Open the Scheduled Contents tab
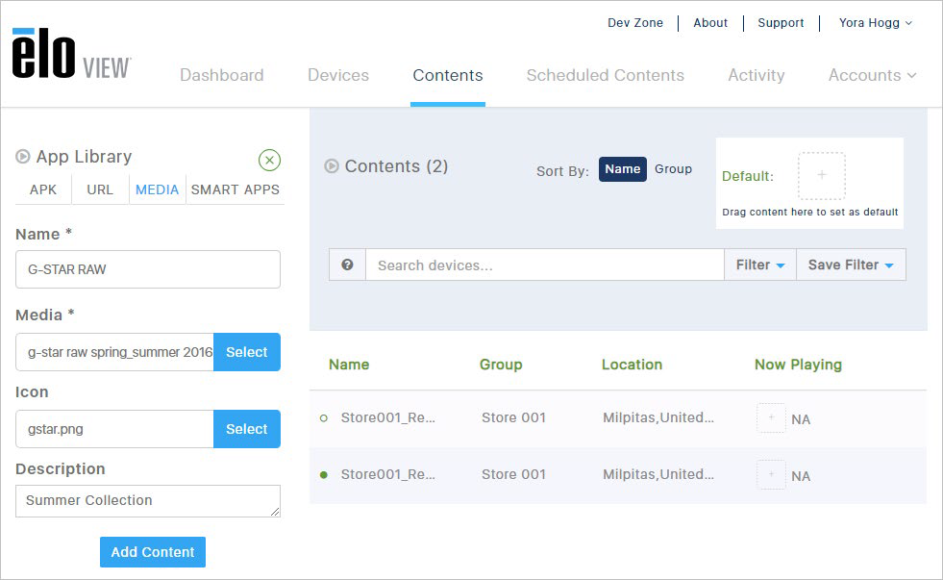This screenshot has width=943, height=580. click(x=605, y=75)
